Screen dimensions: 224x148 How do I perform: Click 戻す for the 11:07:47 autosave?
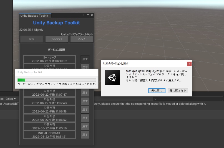pos(85,93)
